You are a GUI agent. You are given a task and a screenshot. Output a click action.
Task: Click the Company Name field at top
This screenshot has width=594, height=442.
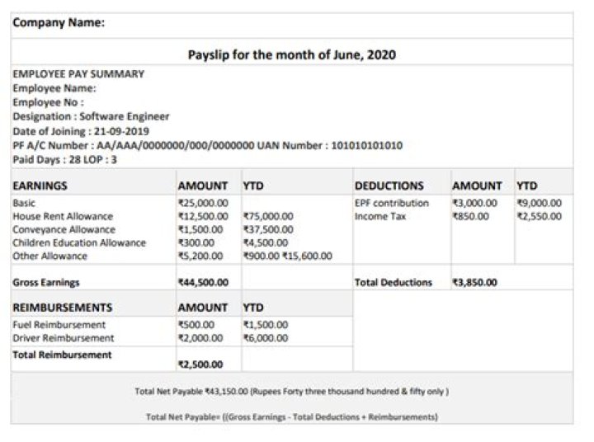pos(59,23)
